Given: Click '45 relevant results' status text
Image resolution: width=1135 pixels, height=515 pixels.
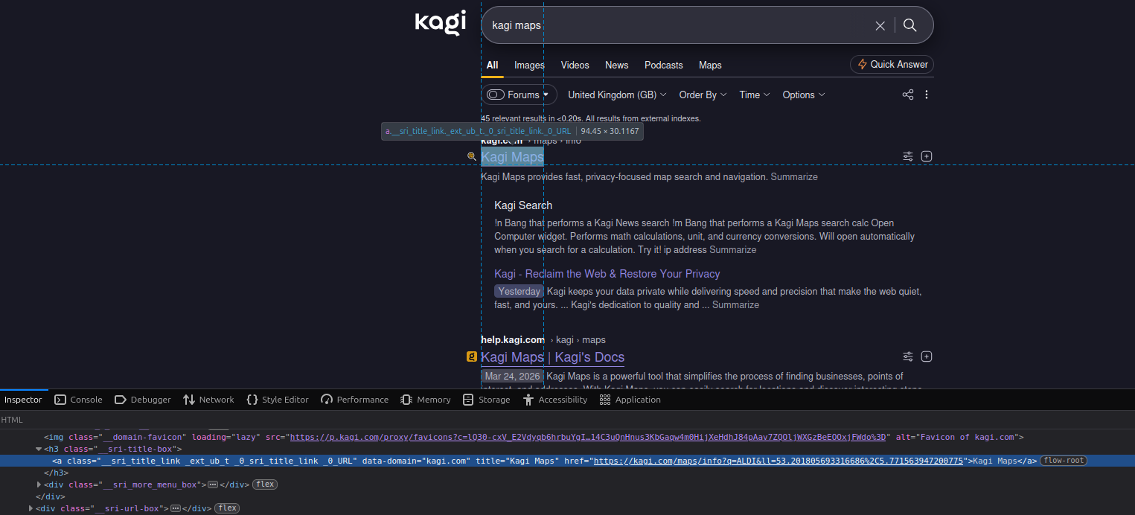Looking at the screenshot, I should point(591,118).
